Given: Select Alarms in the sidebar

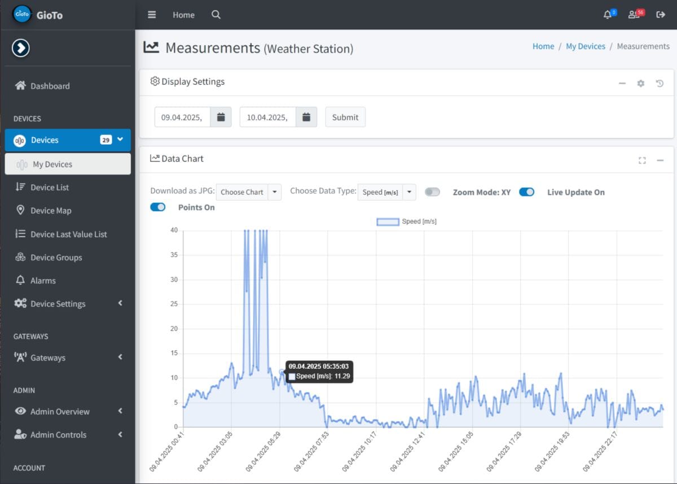Looking at the screenshot, I should 43,281.
